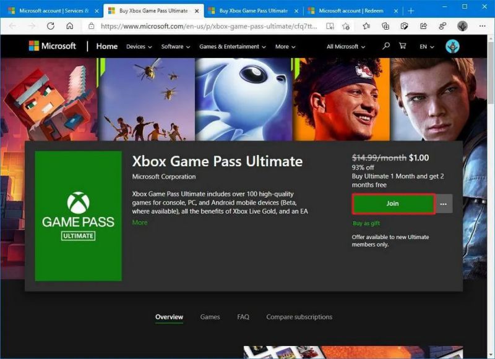
Task: Open the shopping cart icon
Action: (x=403, y=46)
